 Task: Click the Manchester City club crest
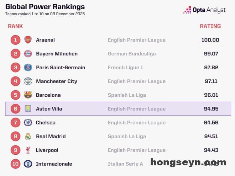tap(28, 81)
